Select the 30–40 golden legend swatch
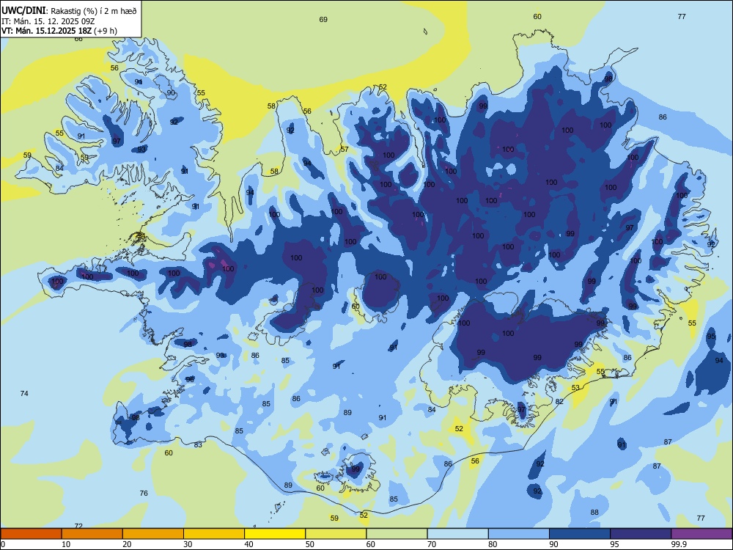733x550 pixels. pos(214,534)
